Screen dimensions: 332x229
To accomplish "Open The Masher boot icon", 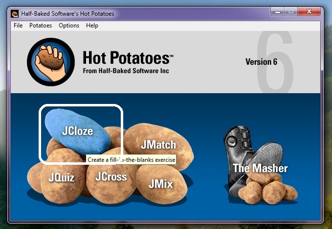I will pos(260,165).
